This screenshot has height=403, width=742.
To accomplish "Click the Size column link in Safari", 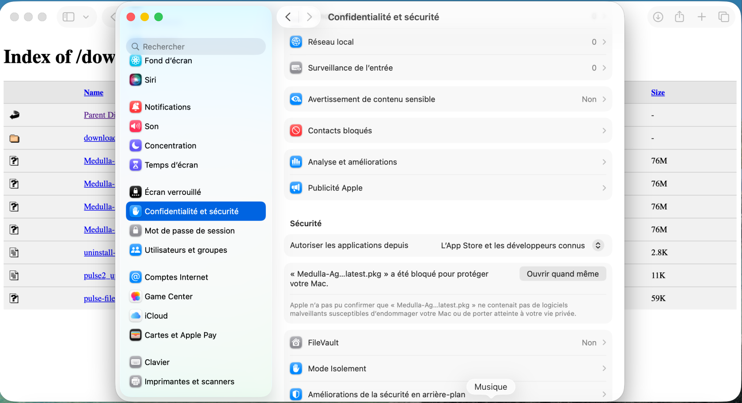I will 658,92.
